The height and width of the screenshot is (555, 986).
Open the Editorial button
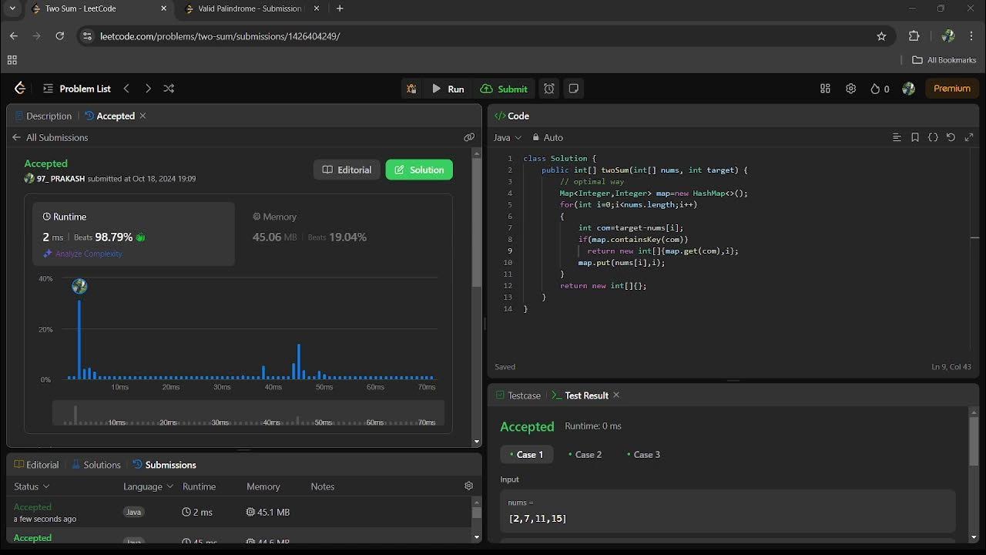[x=347, y=170]
